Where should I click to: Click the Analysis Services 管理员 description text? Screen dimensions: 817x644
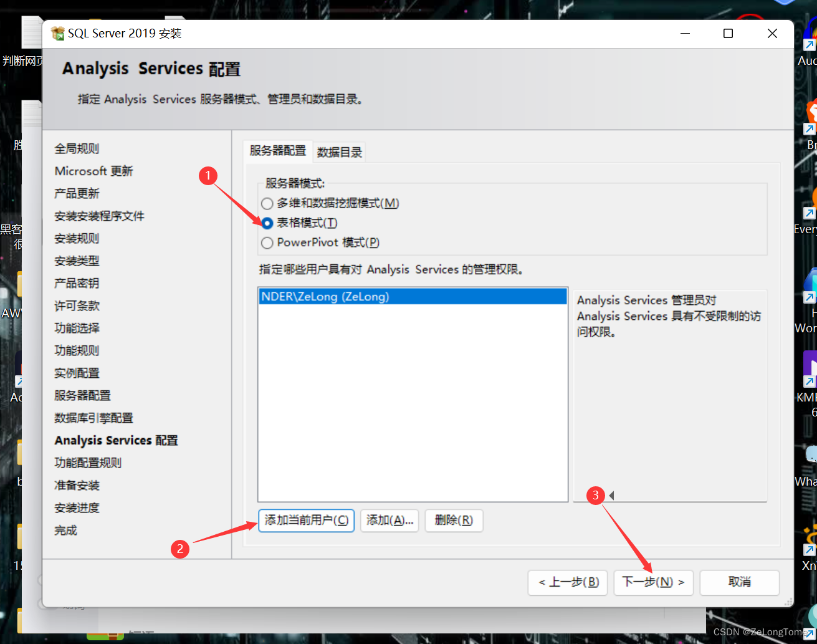[669, 316]
